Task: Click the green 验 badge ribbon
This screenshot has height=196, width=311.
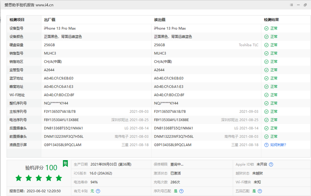Action: (65, 164)
